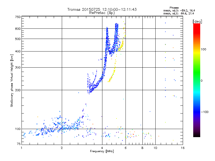The image size is (215, 161).
Task: Click the y-axis label '300'
Action: click(x=18, y=68)
